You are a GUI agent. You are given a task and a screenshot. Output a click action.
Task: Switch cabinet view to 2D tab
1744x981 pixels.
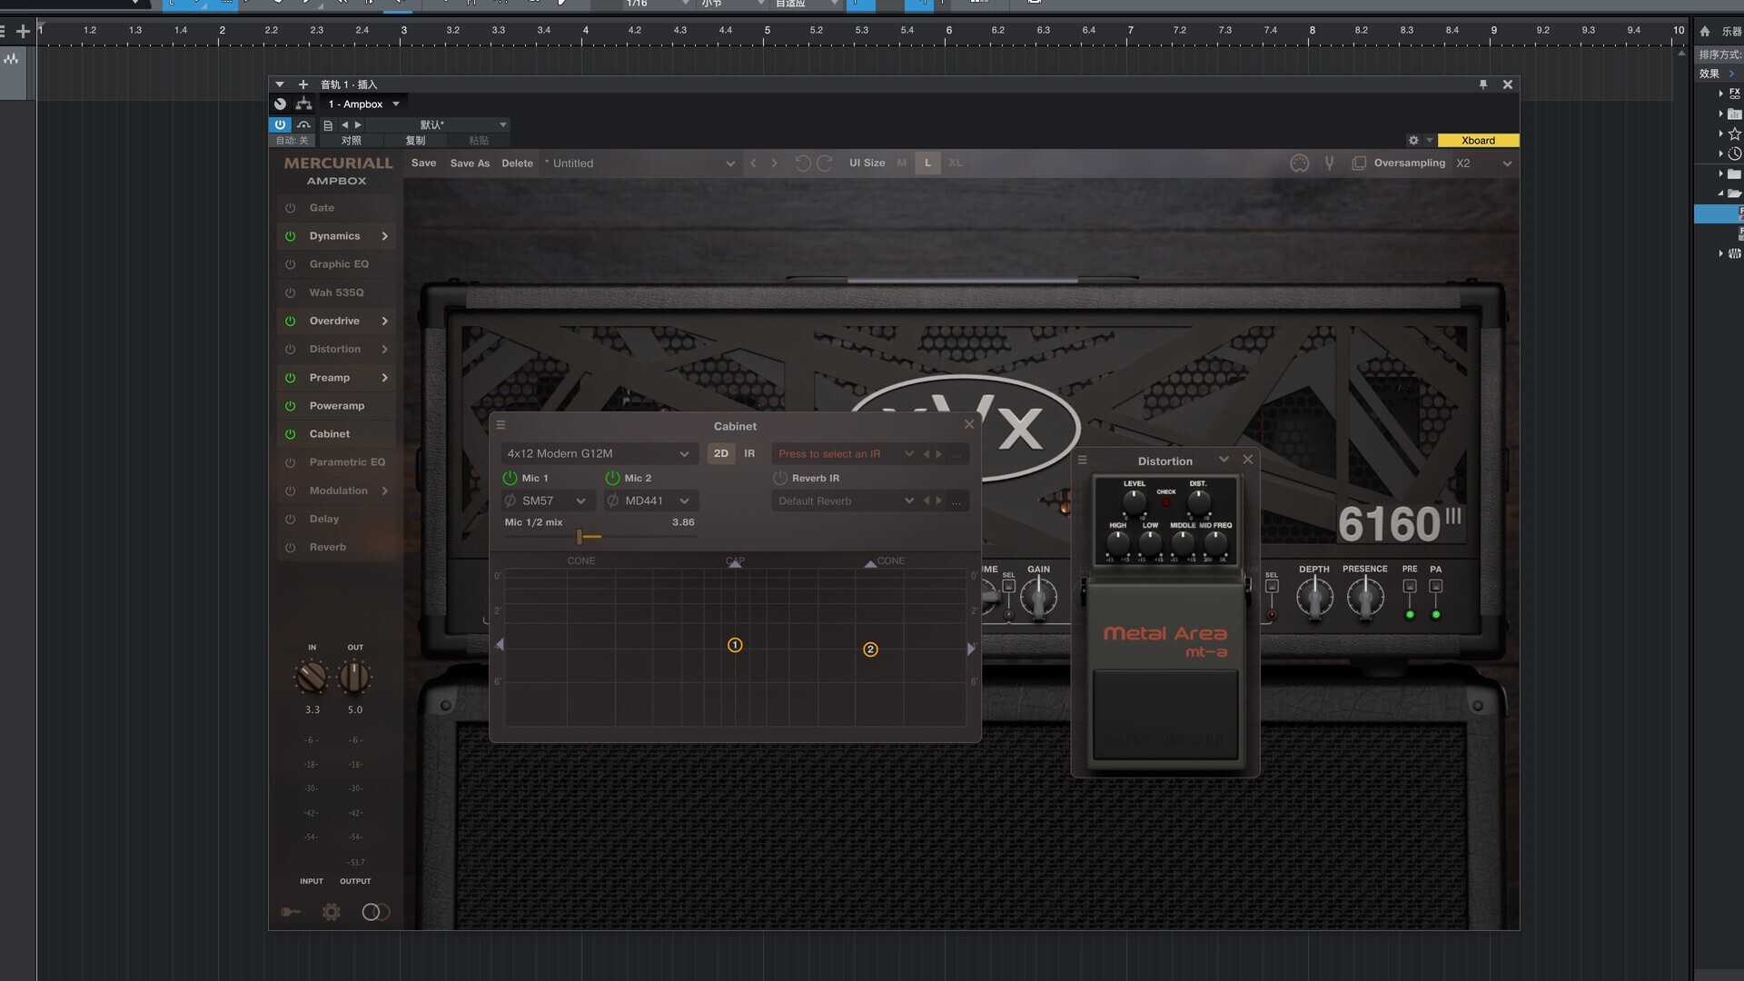pyautogui.click(x=721, y=453)
